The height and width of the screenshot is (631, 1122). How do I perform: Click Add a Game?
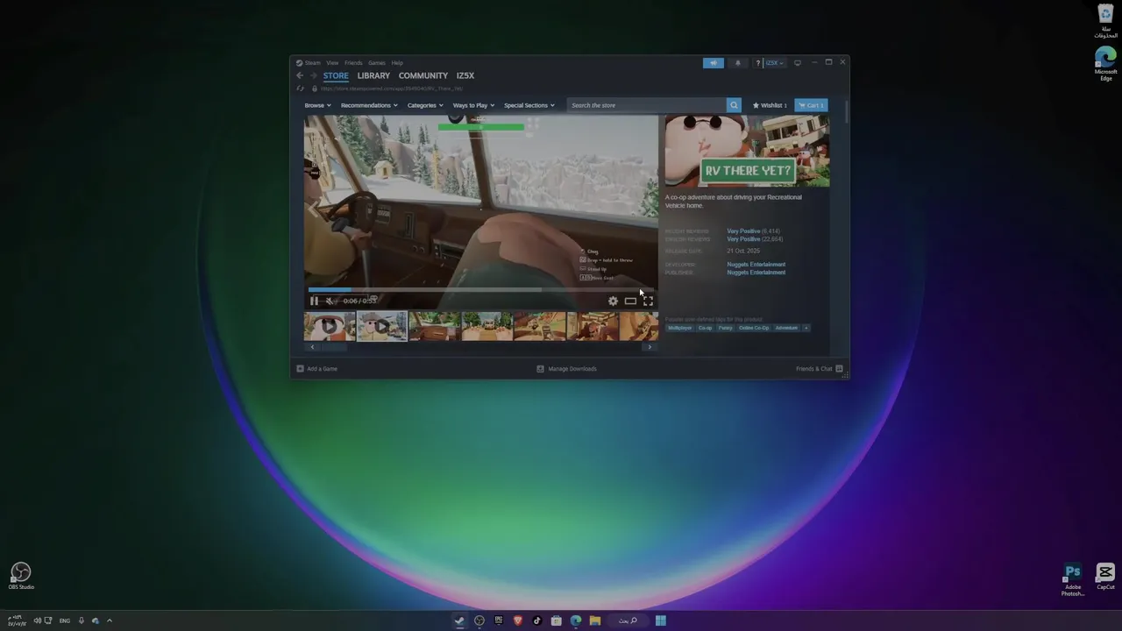(x=317, y=369)
